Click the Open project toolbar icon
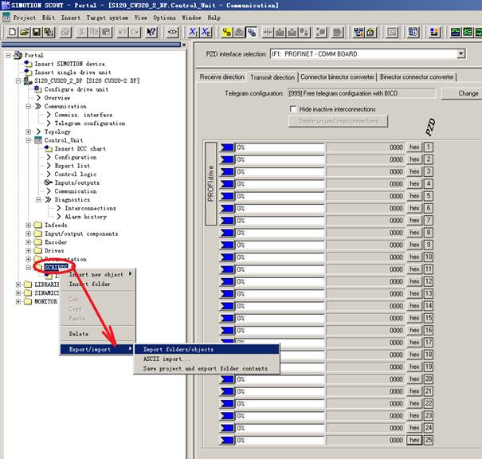 (25, 33)
